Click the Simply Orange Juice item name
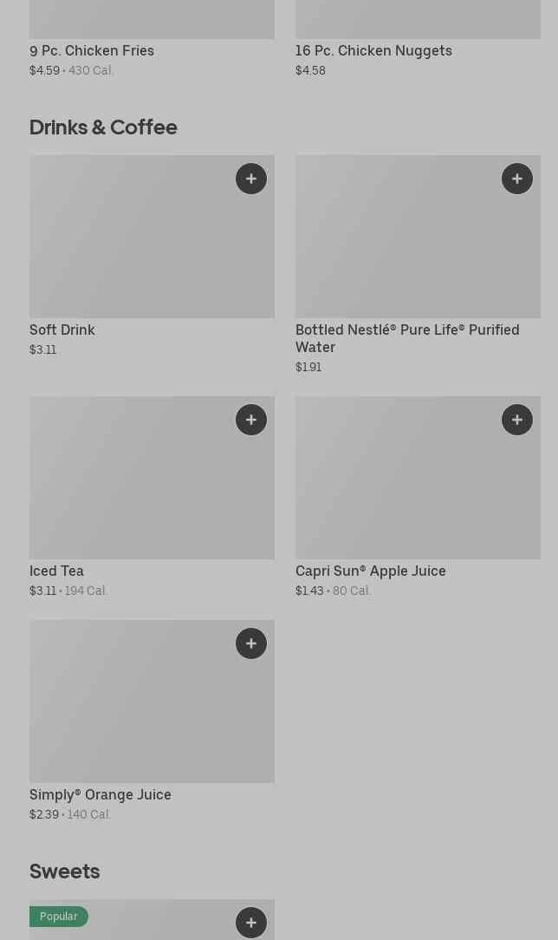 tap(101, 794)
